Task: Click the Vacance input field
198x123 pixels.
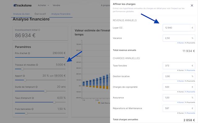Action: [x=179, y=38]
